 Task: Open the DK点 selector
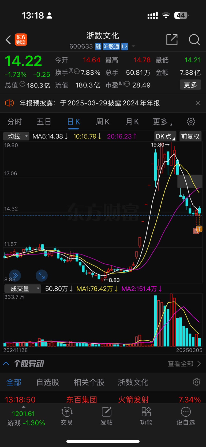(165, 136)
